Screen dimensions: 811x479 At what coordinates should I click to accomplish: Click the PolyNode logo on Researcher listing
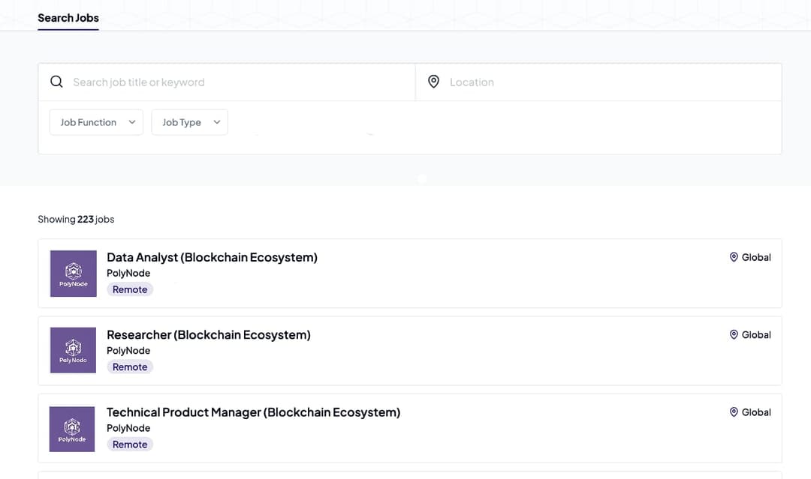[73, 350]
